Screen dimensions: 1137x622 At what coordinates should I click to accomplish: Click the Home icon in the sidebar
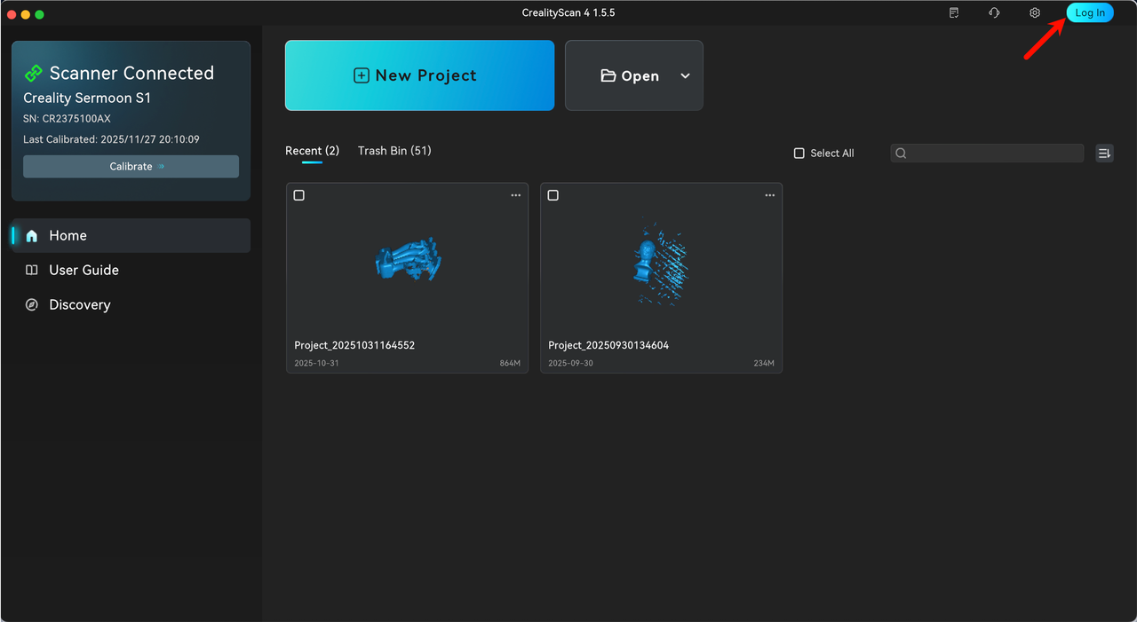[x=32, y=236]
